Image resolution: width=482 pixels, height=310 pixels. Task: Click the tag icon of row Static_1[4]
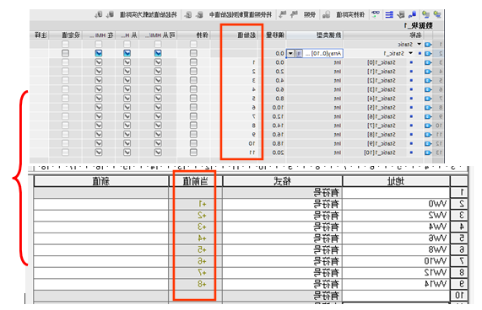click(428, 99)
